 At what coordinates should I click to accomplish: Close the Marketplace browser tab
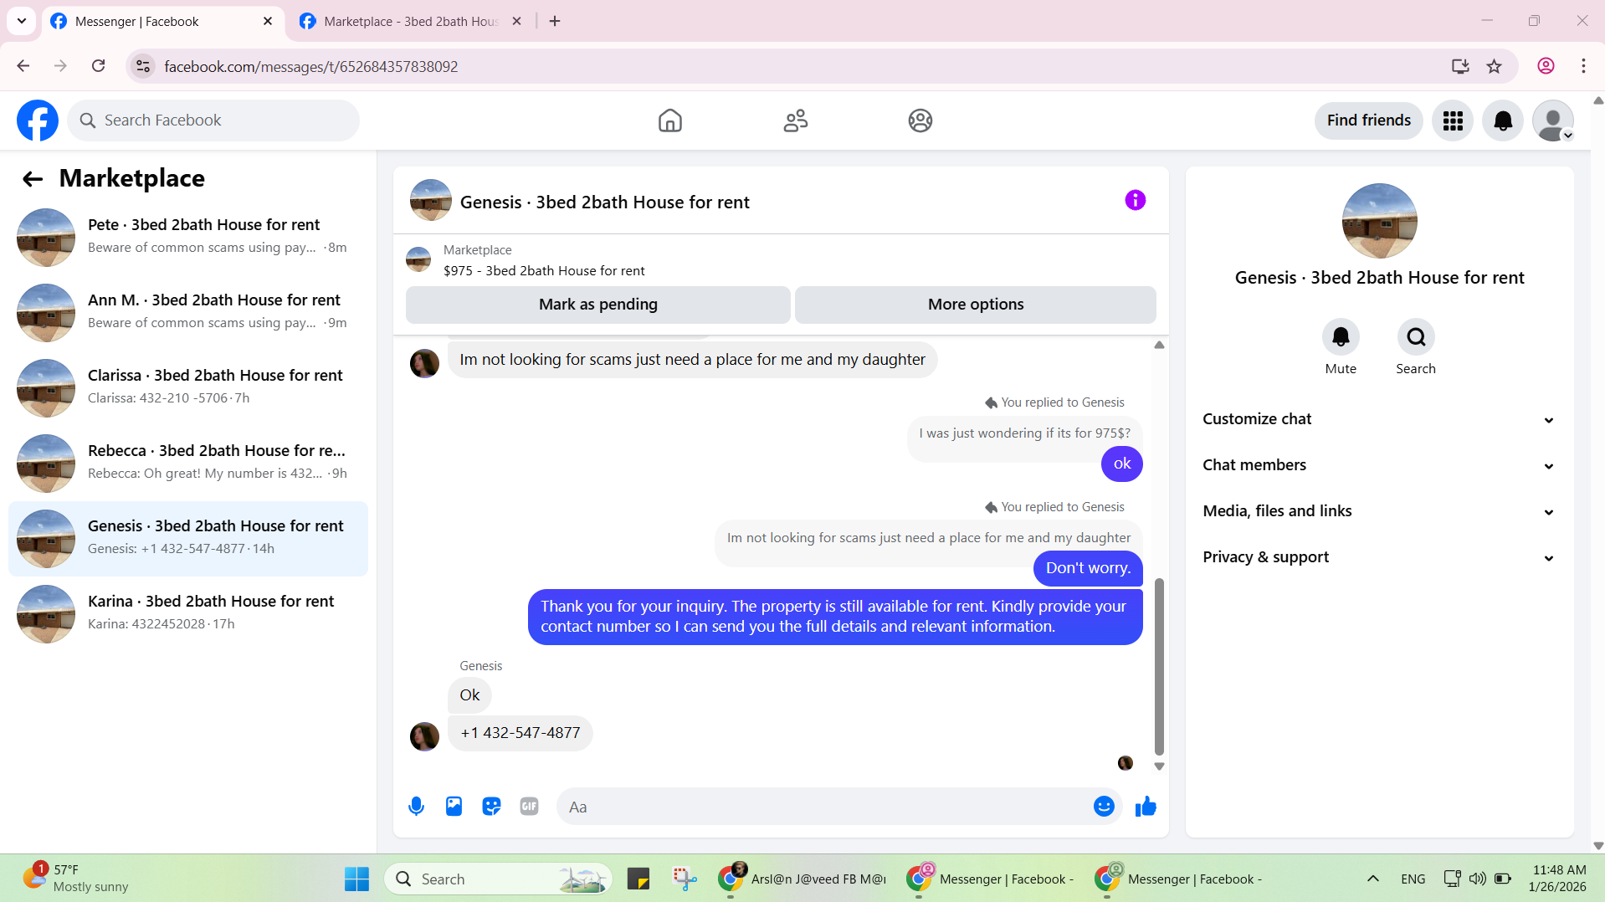click(x=516, y=22)
